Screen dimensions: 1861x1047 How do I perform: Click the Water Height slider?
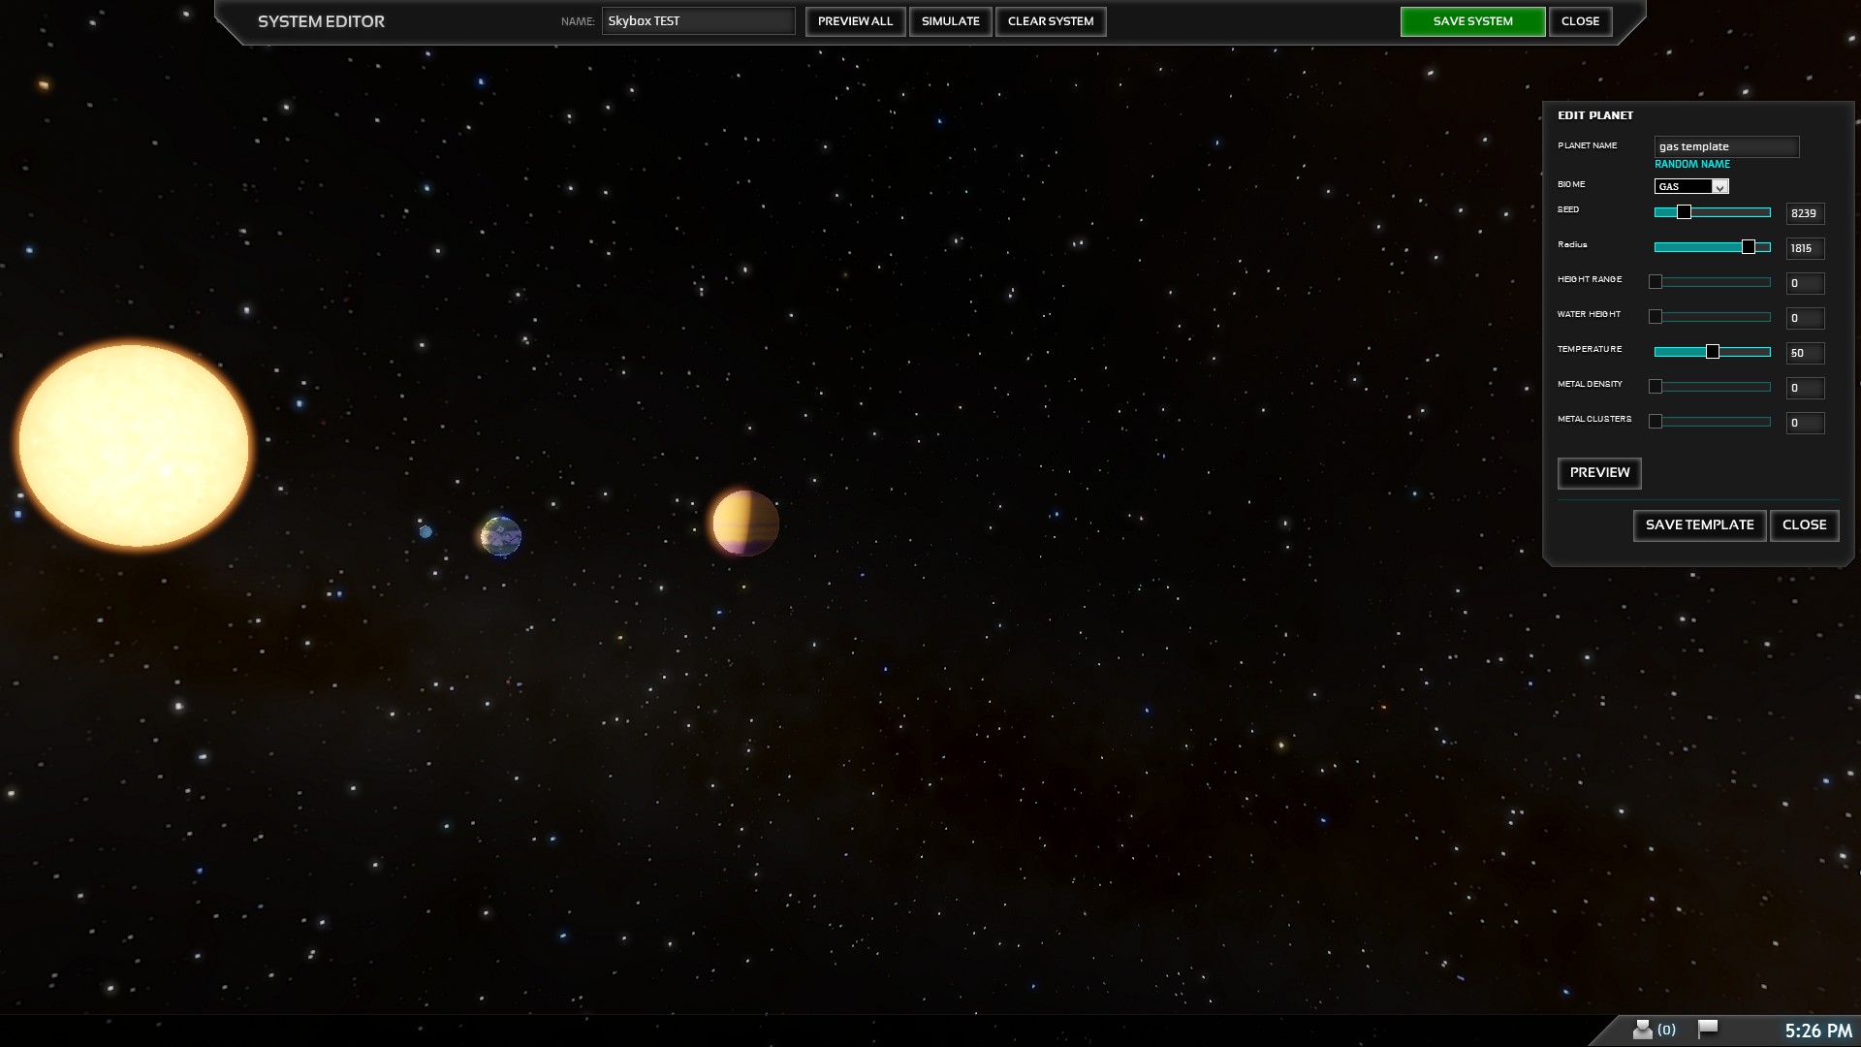1712,317
